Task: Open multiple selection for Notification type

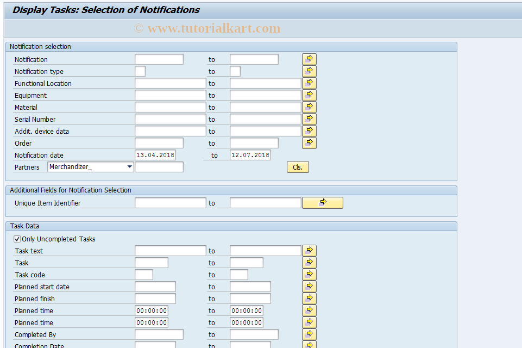Action: tap(309, 71)
